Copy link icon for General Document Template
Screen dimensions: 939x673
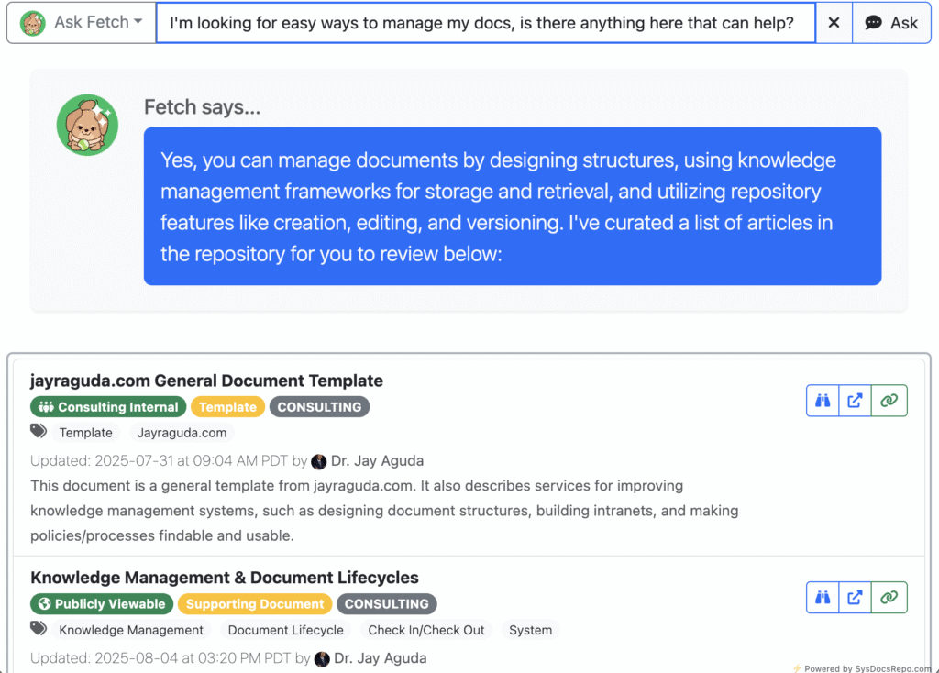(889, 401)
